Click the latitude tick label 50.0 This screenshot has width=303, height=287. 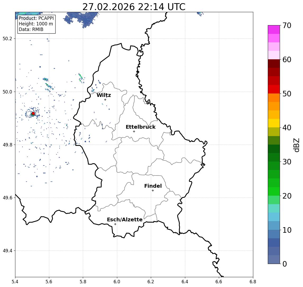(x=7, y=92)
